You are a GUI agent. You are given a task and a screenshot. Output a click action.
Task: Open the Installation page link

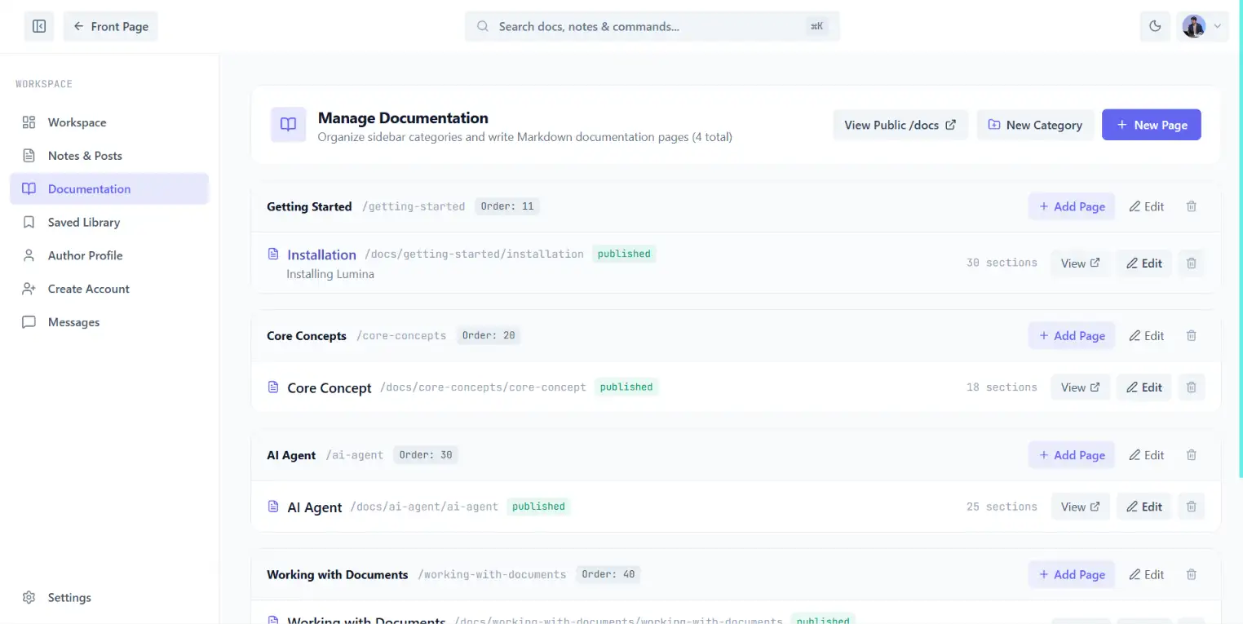[321, 254]
